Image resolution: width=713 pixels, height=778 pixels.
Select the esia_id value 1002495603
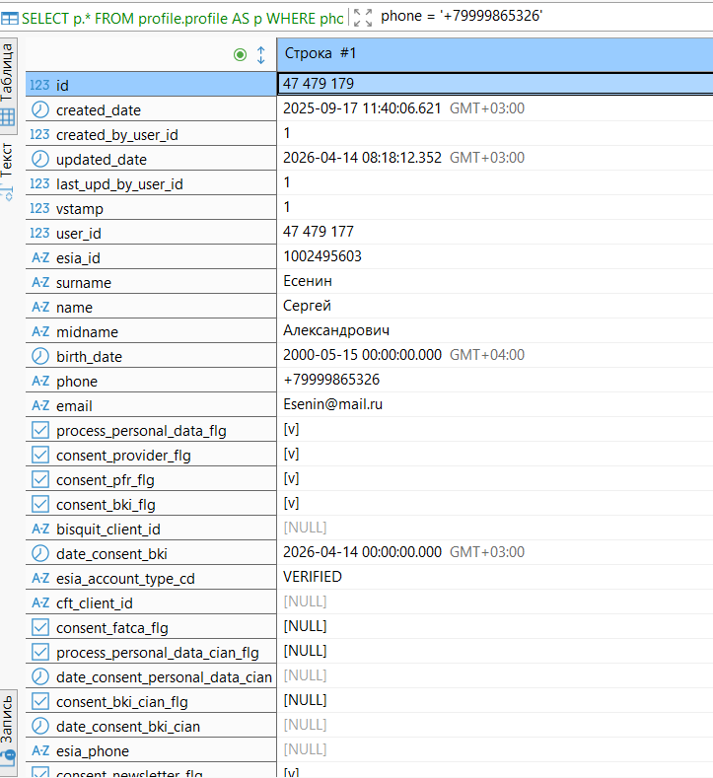(322, 256)
